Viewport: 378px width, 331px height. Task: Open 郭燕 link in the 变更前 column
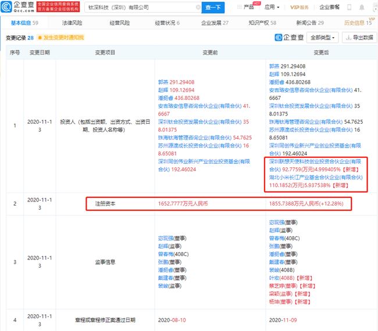(x=163, y=82)
